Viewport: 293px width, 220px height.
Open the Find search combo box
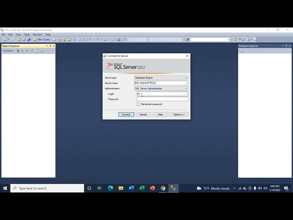(x=210, y=40)
